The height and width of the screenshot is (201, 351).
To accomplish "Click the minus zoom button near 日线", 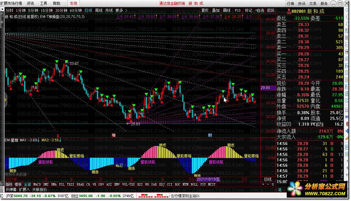I will (268, 184).
